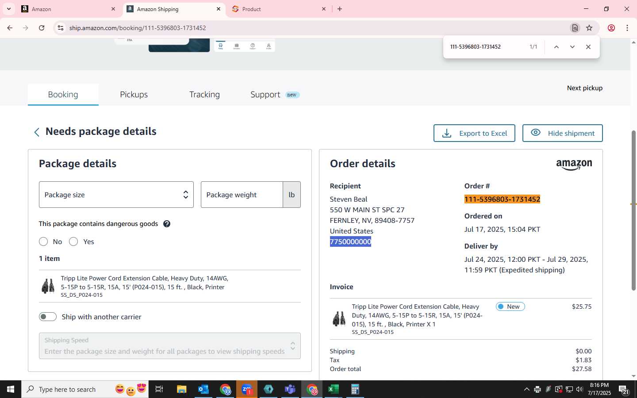The width and height of the screenshot is (637, 398).
Task: Click Hide shipment button
Action: pos(563,133)
